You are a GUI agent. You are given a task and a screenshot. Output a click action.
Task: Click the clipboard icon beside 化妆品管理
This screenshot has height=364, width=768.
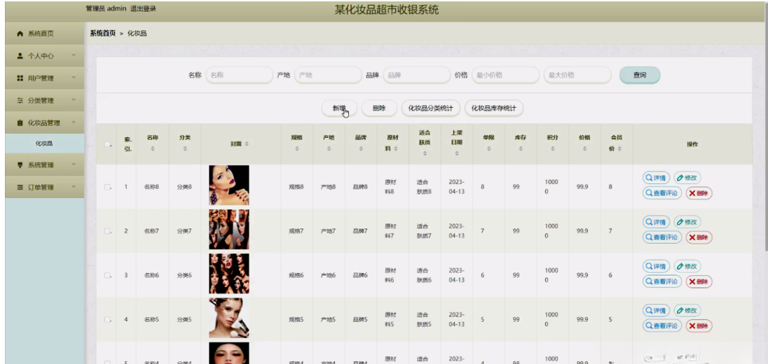20,122
